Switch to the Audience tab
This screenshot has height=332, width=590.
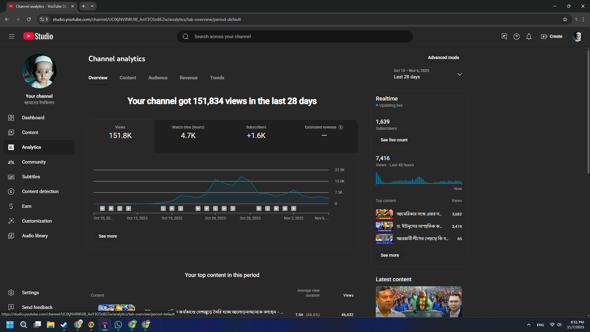tap(158, 78)
